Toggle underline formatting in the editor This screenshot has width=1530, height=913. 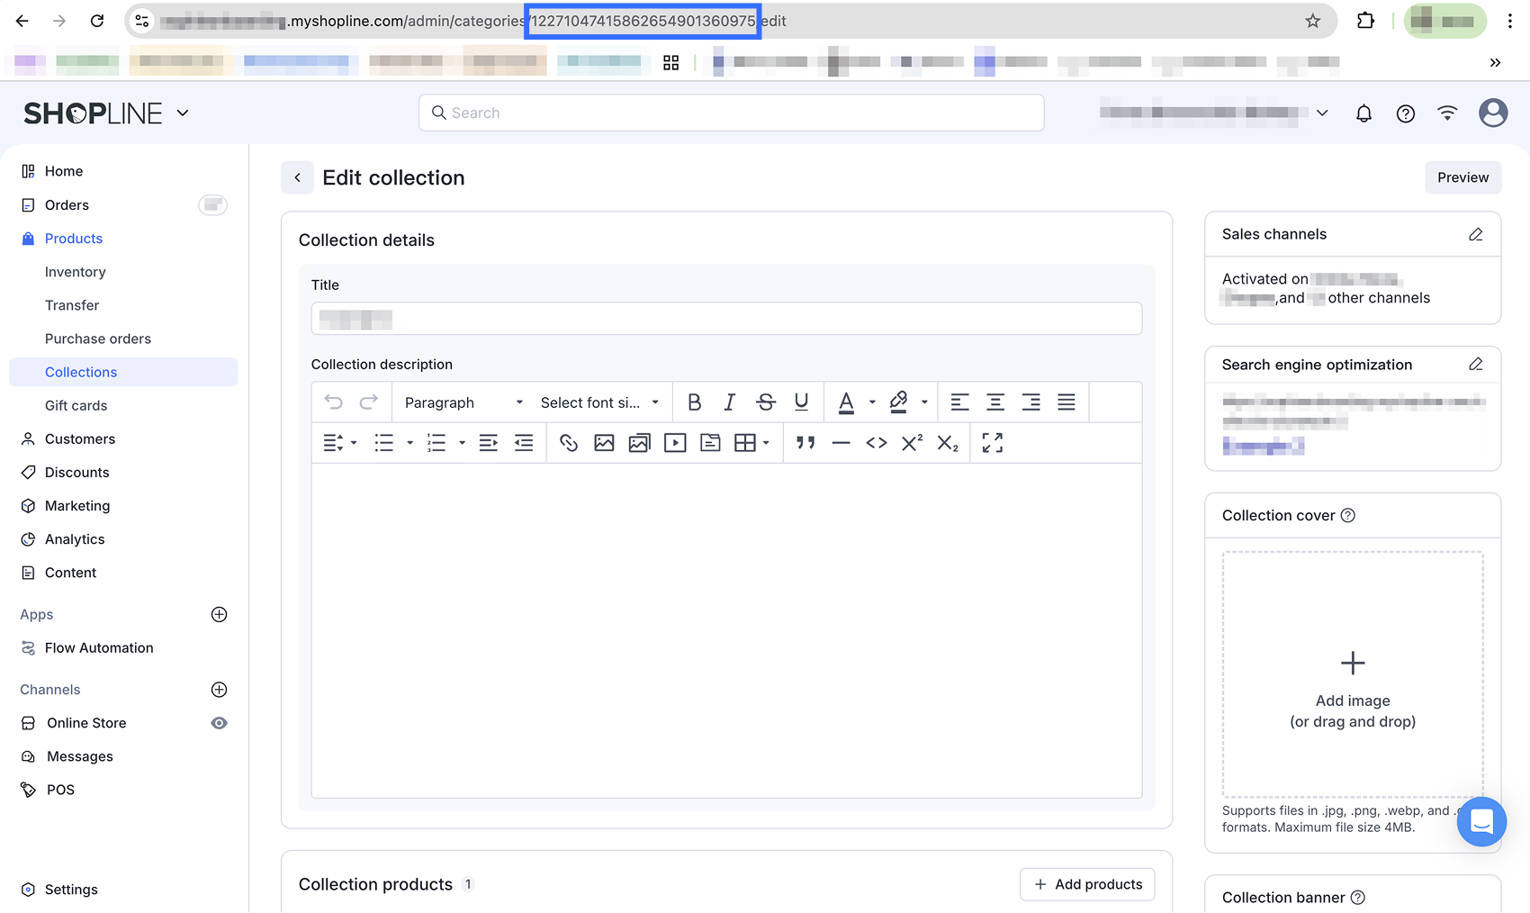(801, 402)
